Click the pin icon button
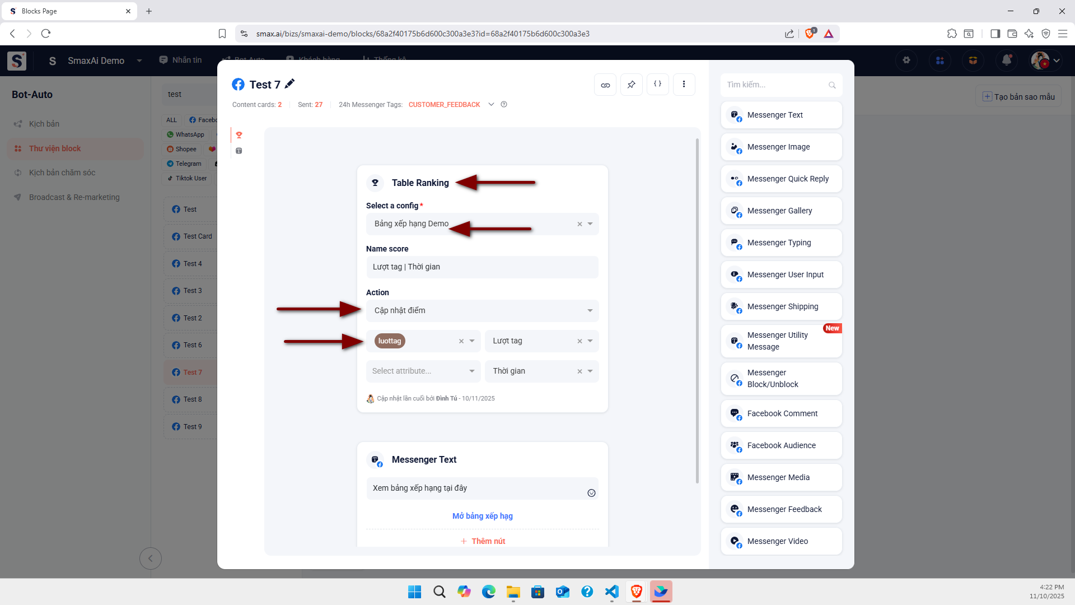The height and width of the screenshot is (605, 1075). click(x=632, y=85)
